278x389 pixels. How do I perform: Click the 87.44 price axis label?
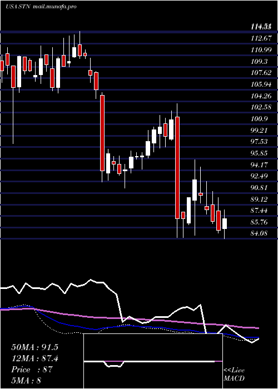tap(260, 211)
